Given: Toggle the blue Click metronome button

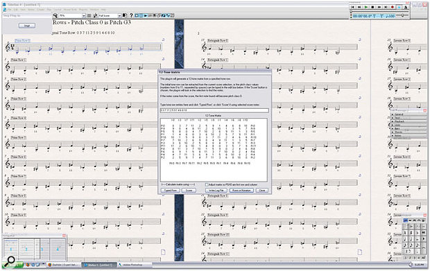Looking at the screenshot, I should click(x=399, y=7).
